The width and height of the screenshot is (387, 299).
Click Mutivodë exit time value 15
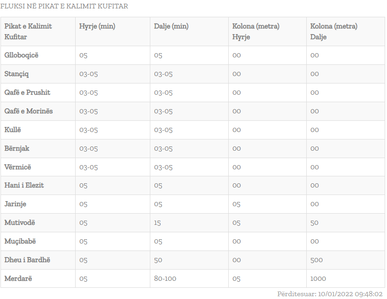[x=157, y=223]
